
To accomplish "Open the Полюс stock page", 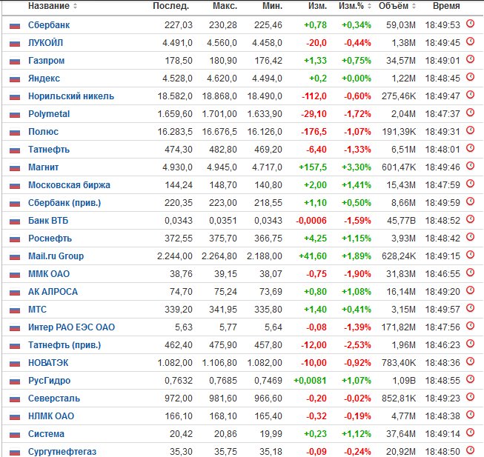I will tap(43, 132).
